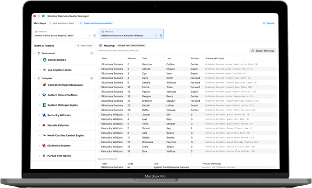Click the pencil edit icon on Celtics-Lakers matchup

[x=89, y=35]
